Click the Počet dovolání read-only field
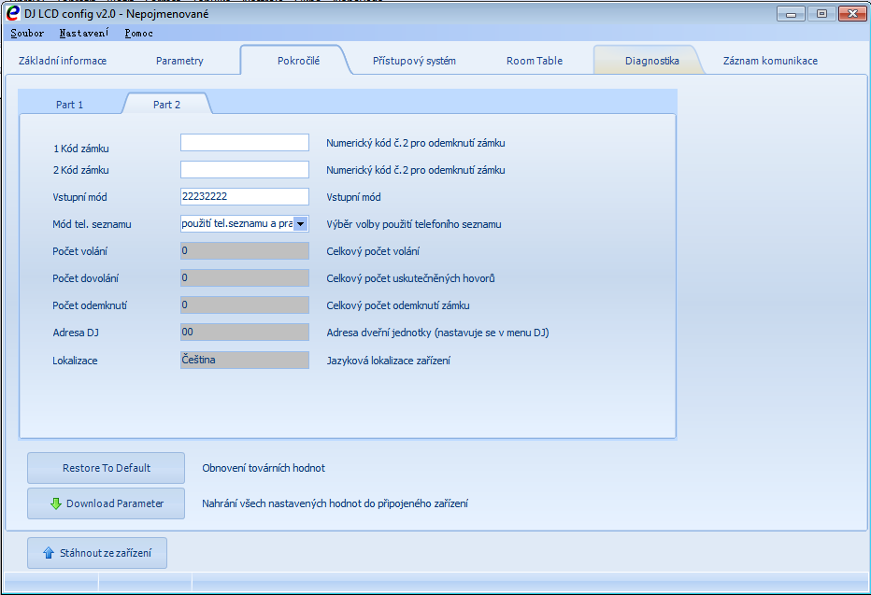Image resolution: width=871 pixels, height=595 pixels. pos(245,278)
